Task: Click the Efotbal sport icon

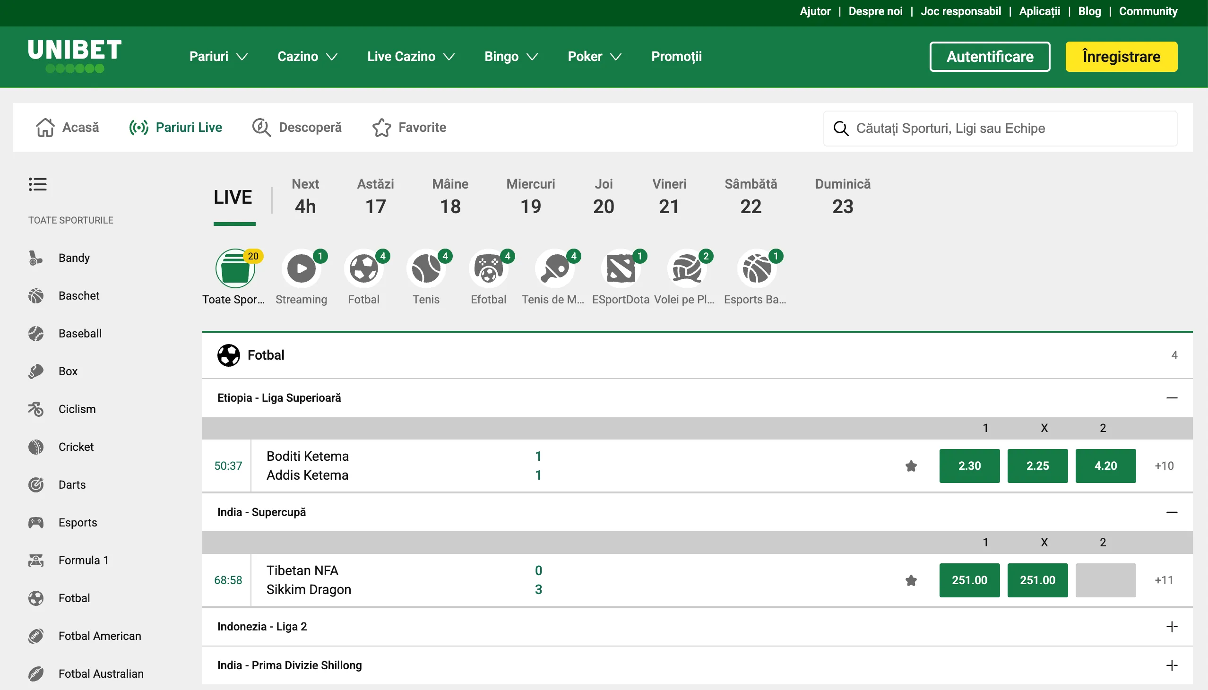Action: [488, 268]
